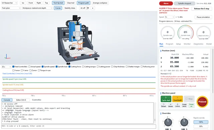Click the Feed mm/min gauge

click(x=204, y=33)
